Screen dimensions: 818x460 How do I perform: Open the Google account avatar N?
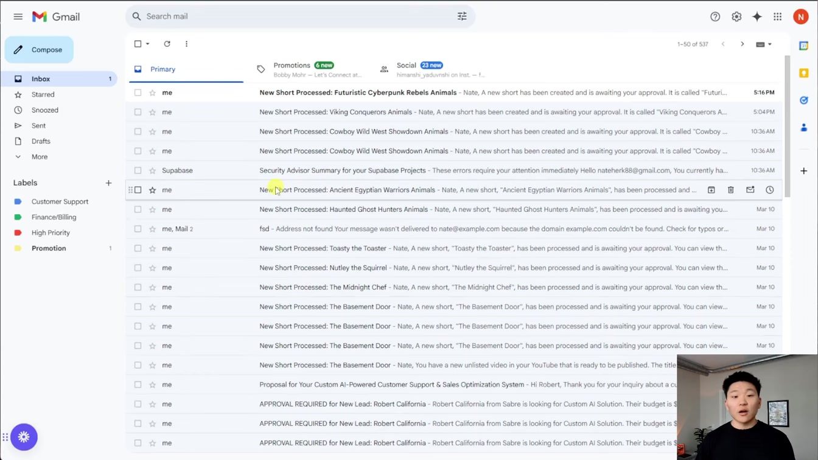coord(800,16)
